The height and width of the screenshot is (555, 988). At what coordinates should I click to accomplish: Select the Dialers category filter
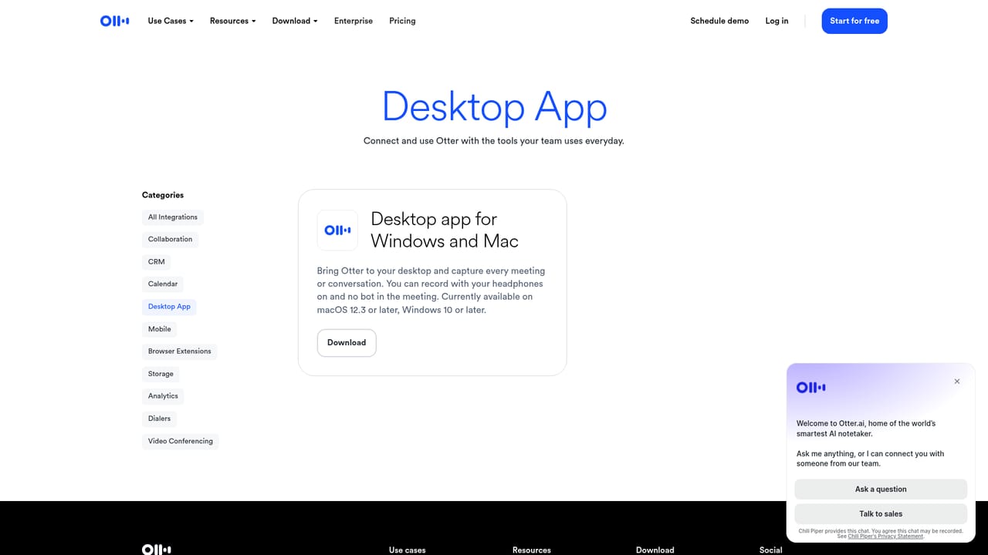160,419
